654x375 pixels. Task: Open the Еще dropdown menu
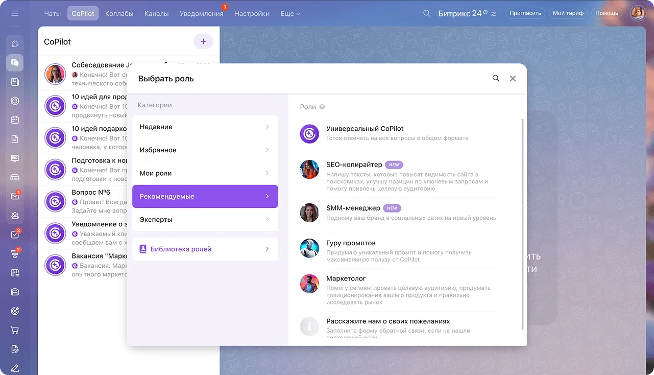coord(290,14)
